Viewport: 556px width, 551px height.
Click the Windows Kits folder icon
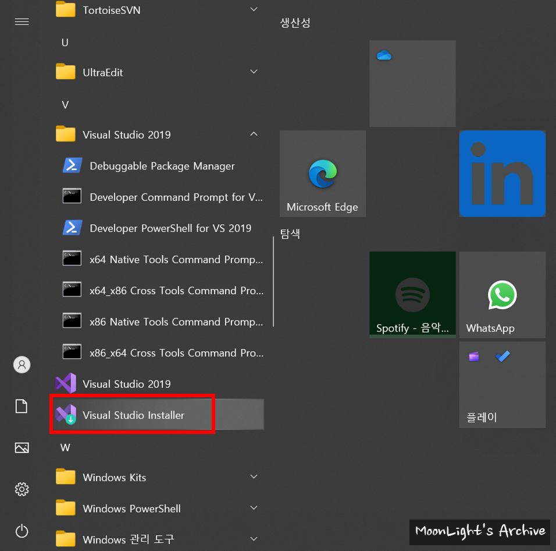[66, 476]
